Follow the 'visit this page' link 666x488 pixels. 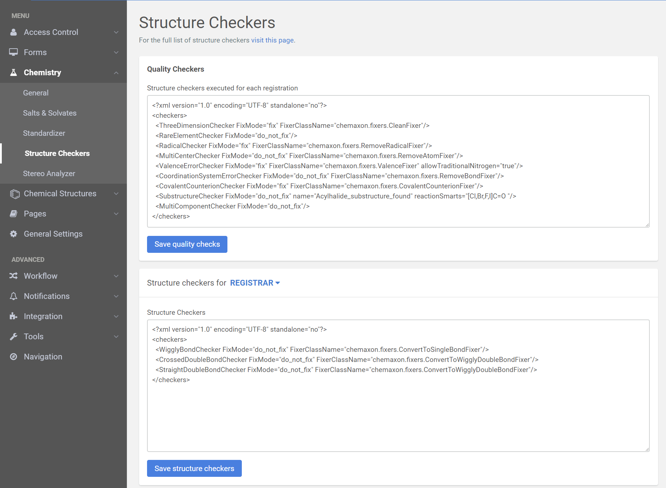point(272,40)
